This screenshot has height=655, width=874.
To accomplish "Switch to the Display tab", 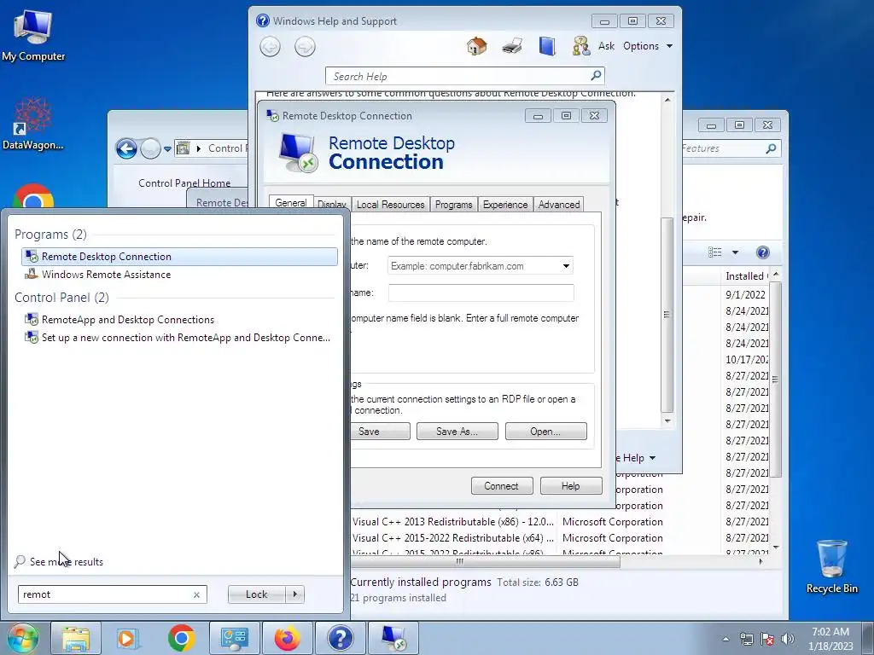I will click(332, 205).
